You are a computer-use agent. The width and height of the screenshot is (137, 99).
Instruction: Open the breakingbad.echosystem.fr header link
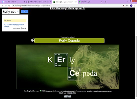[x=68, y=8]
